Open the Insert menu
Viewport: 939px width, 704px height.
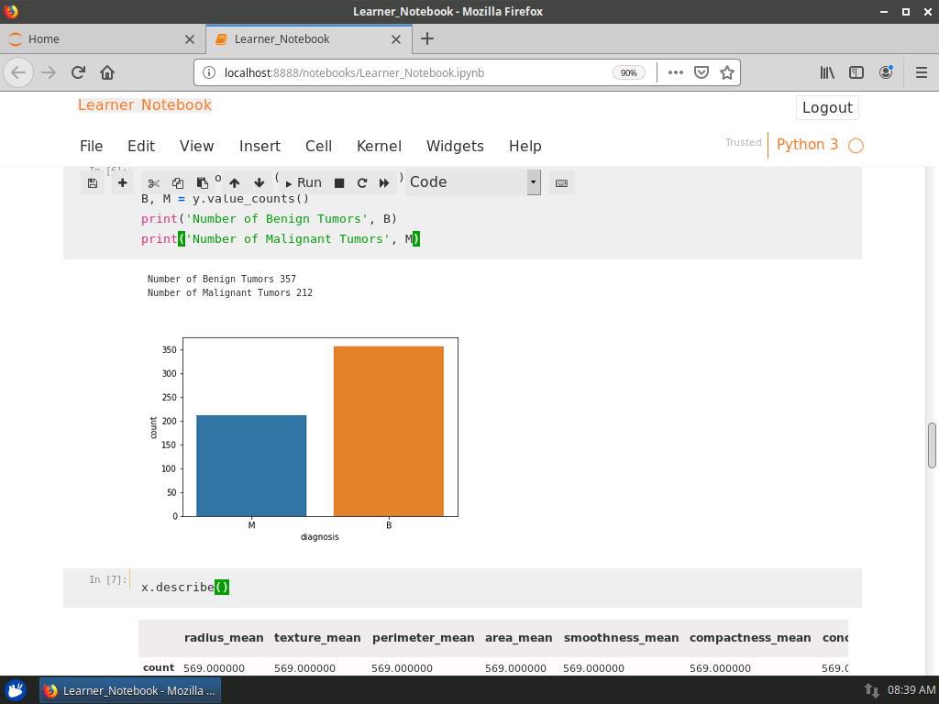260,146
